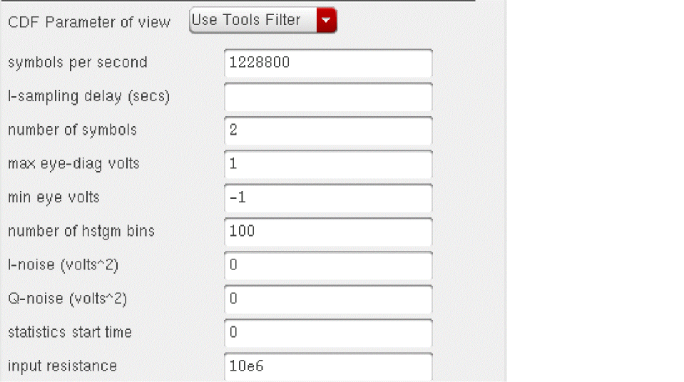Select the statistics start time field
The width and height of the screenshot is (684, 382).
coord(328,333)
